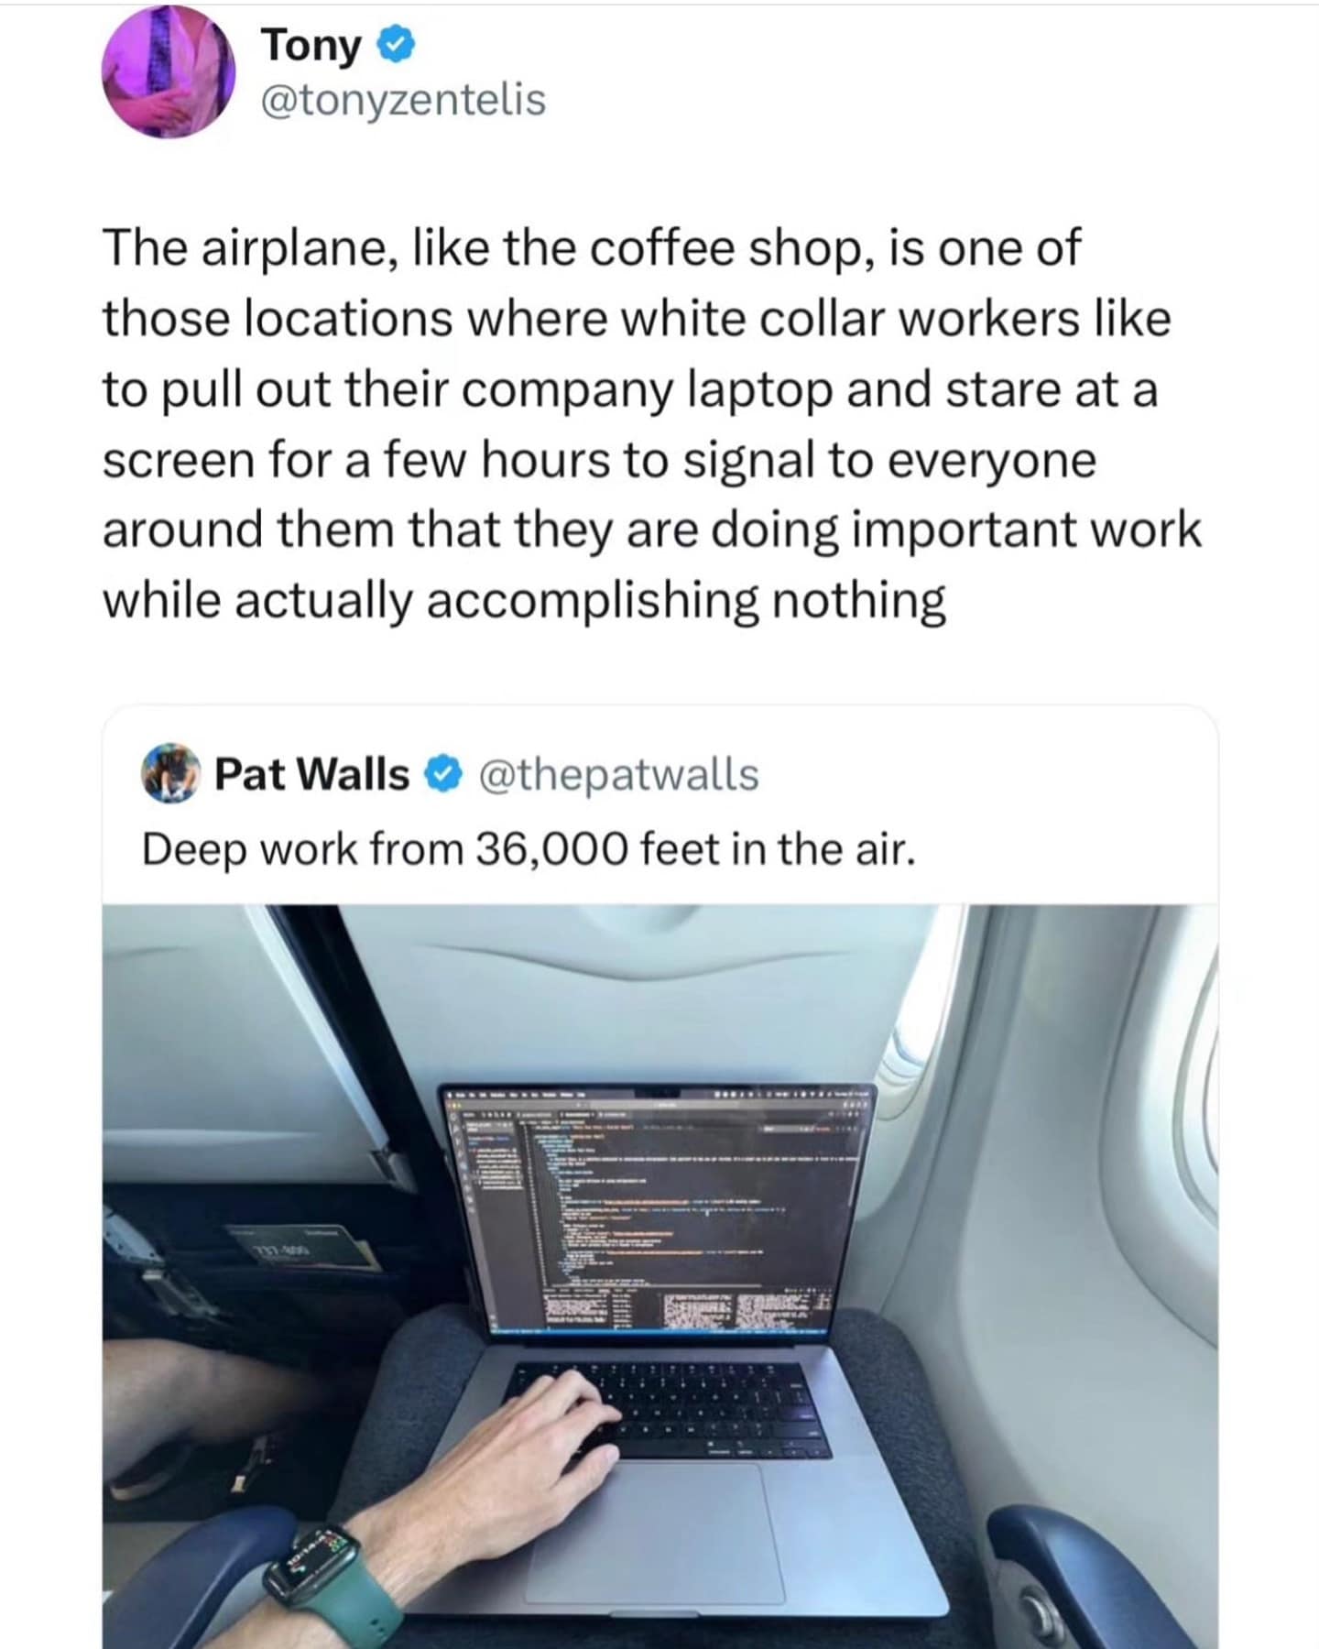This screenshot has height=1649, width=1319.
Task: Open the @tonyzentelis handle link
Action: pyautogui.click(x=404, y=100)
